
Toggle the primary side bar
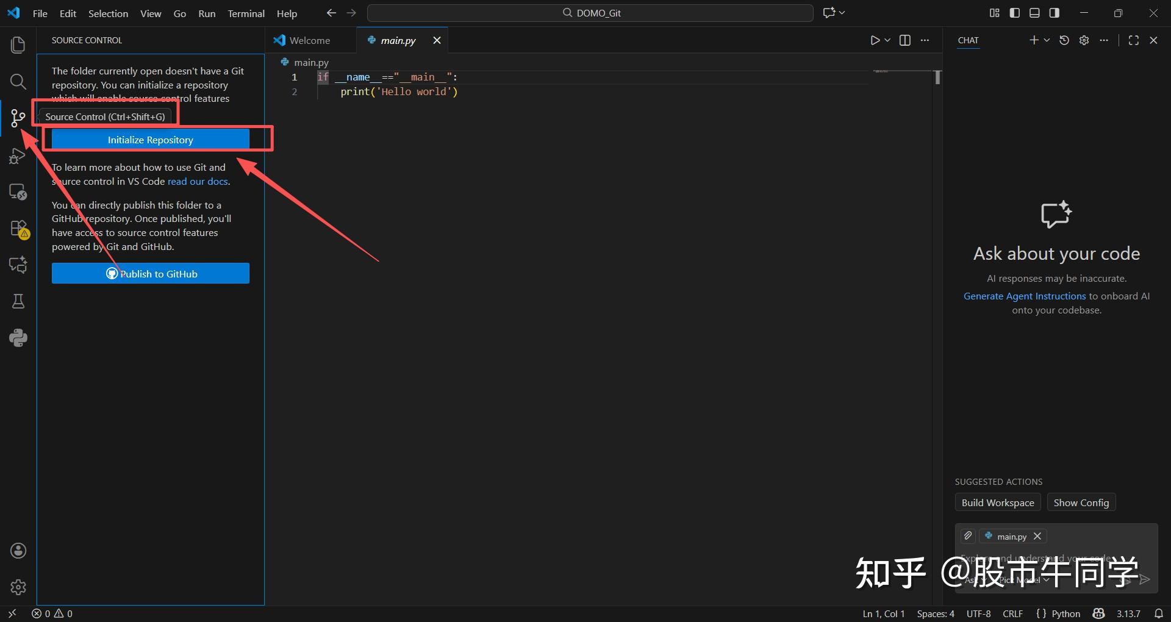1014,12
